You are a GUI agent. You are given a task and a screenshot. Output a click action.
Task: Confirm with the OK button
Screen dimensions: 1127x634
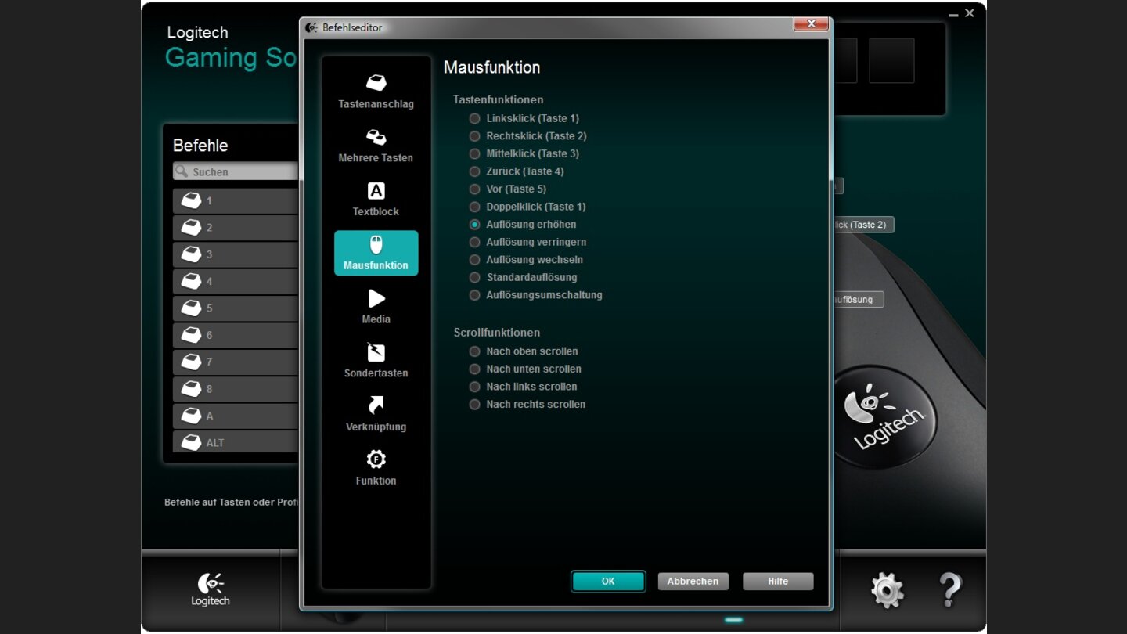pyautogui.click(x=608, y=582)
